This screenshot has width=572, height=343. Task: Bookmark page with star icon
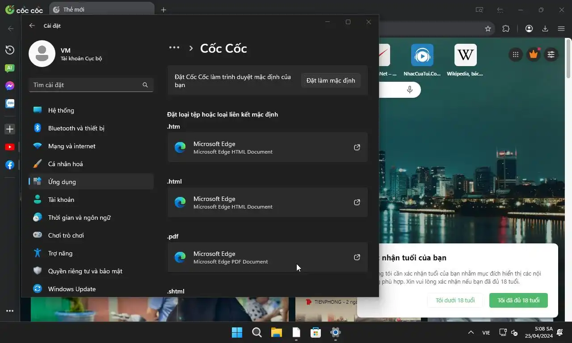[488, 29]
